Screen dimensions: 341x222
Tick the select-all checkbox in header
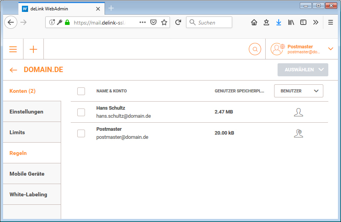coord(81,91)
